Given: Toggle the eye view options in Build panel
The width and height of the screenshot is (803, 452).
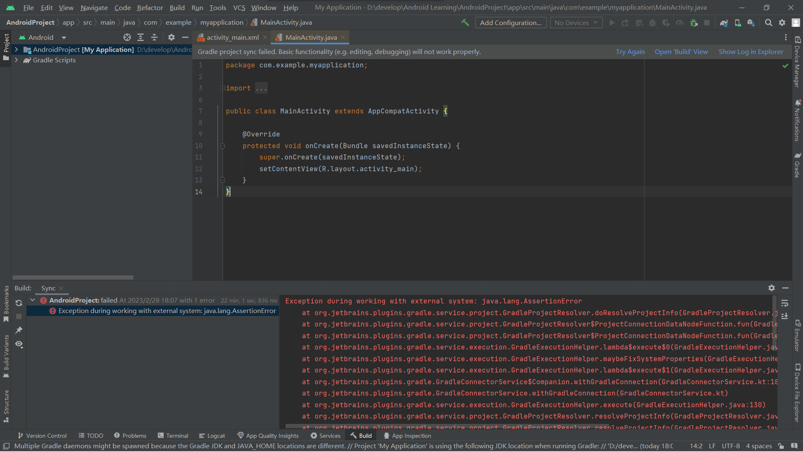Looking at the screenshot, I should [x=19, y=344].
